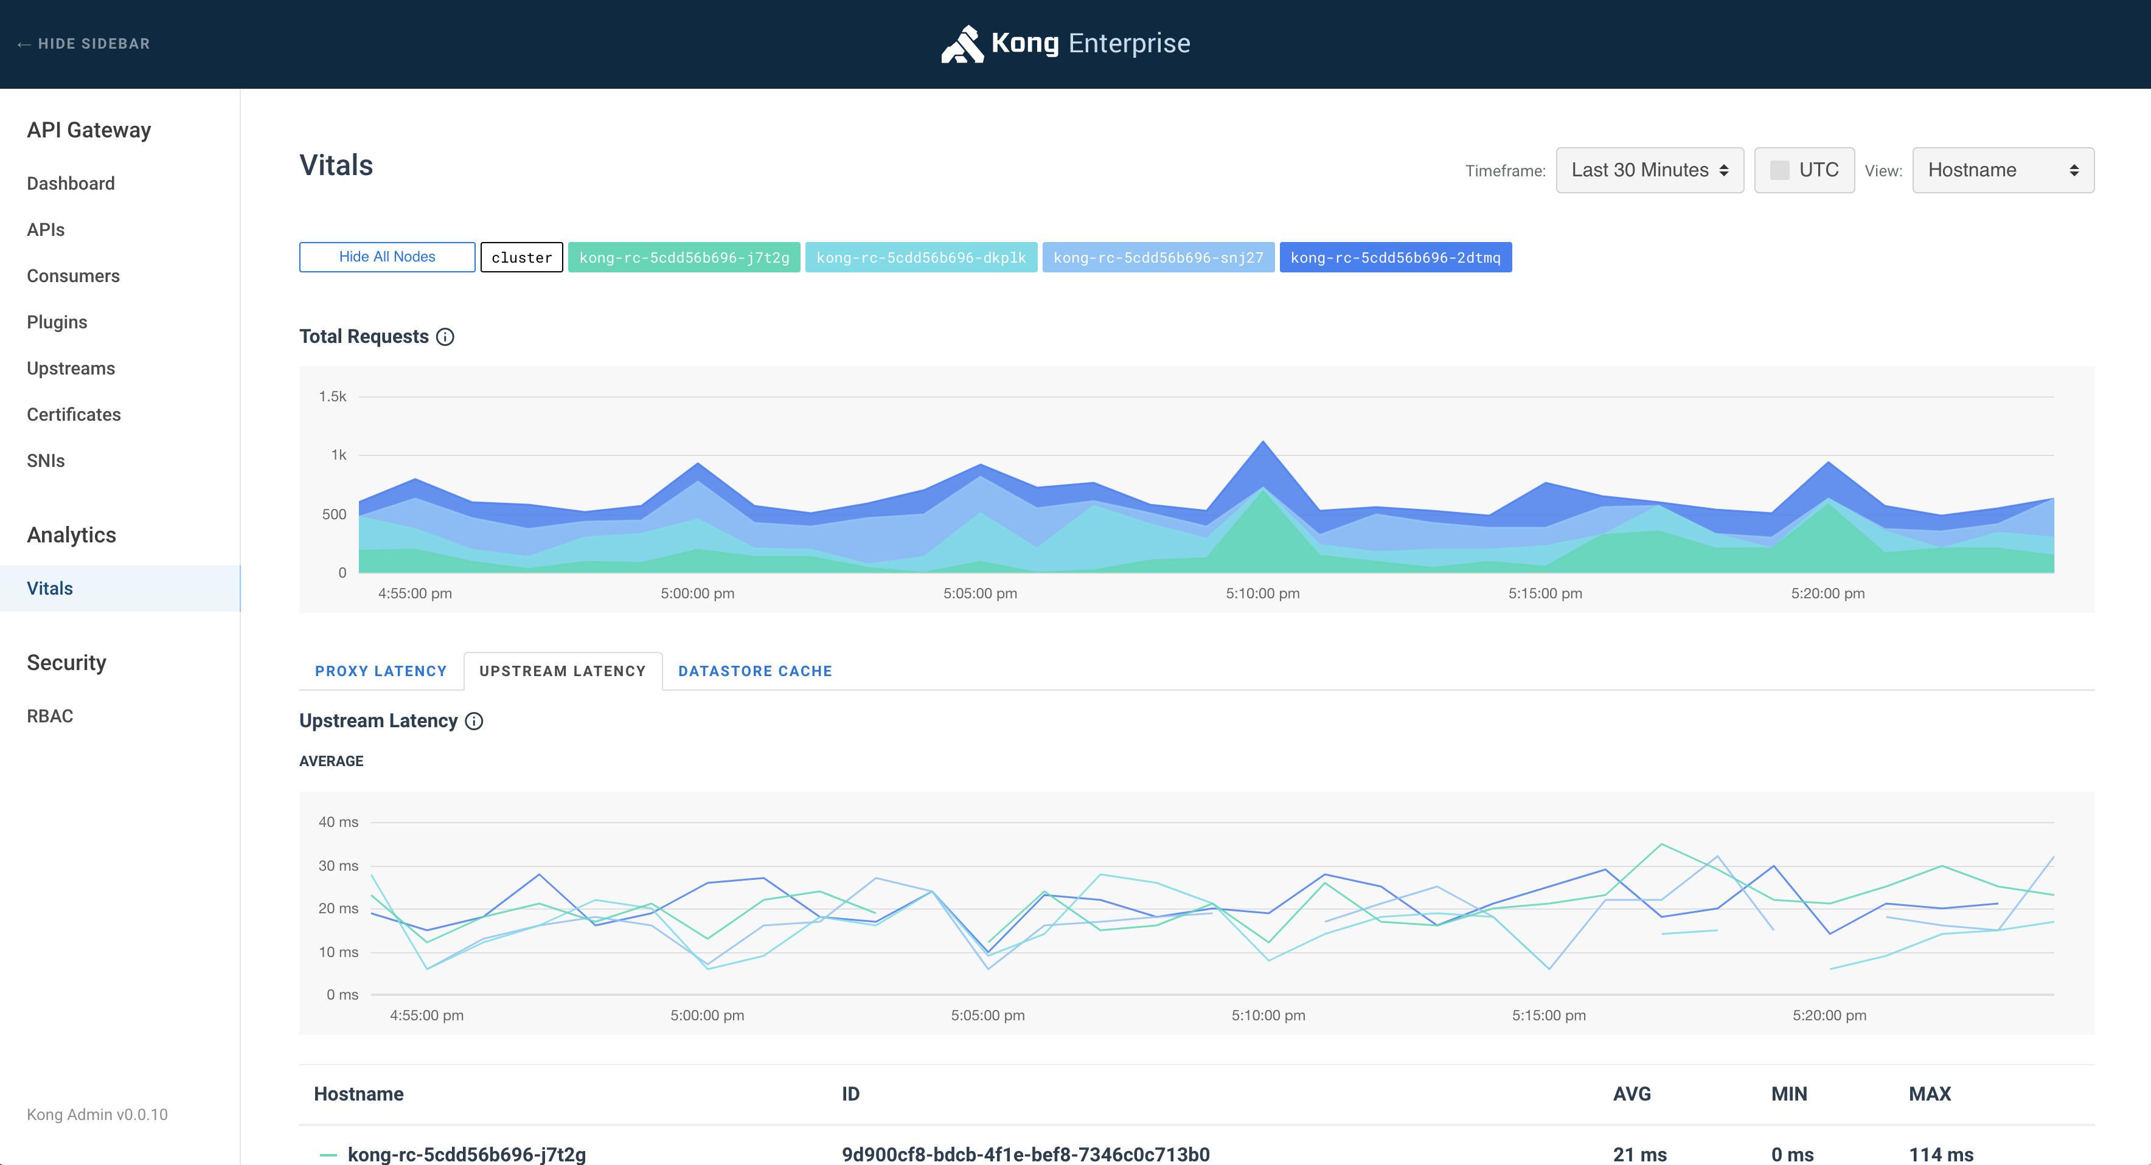The height and width of the screenshot is (1165, 2151).
Task: Click the Kong logo icon in header
Action: (x=963, y=43)
